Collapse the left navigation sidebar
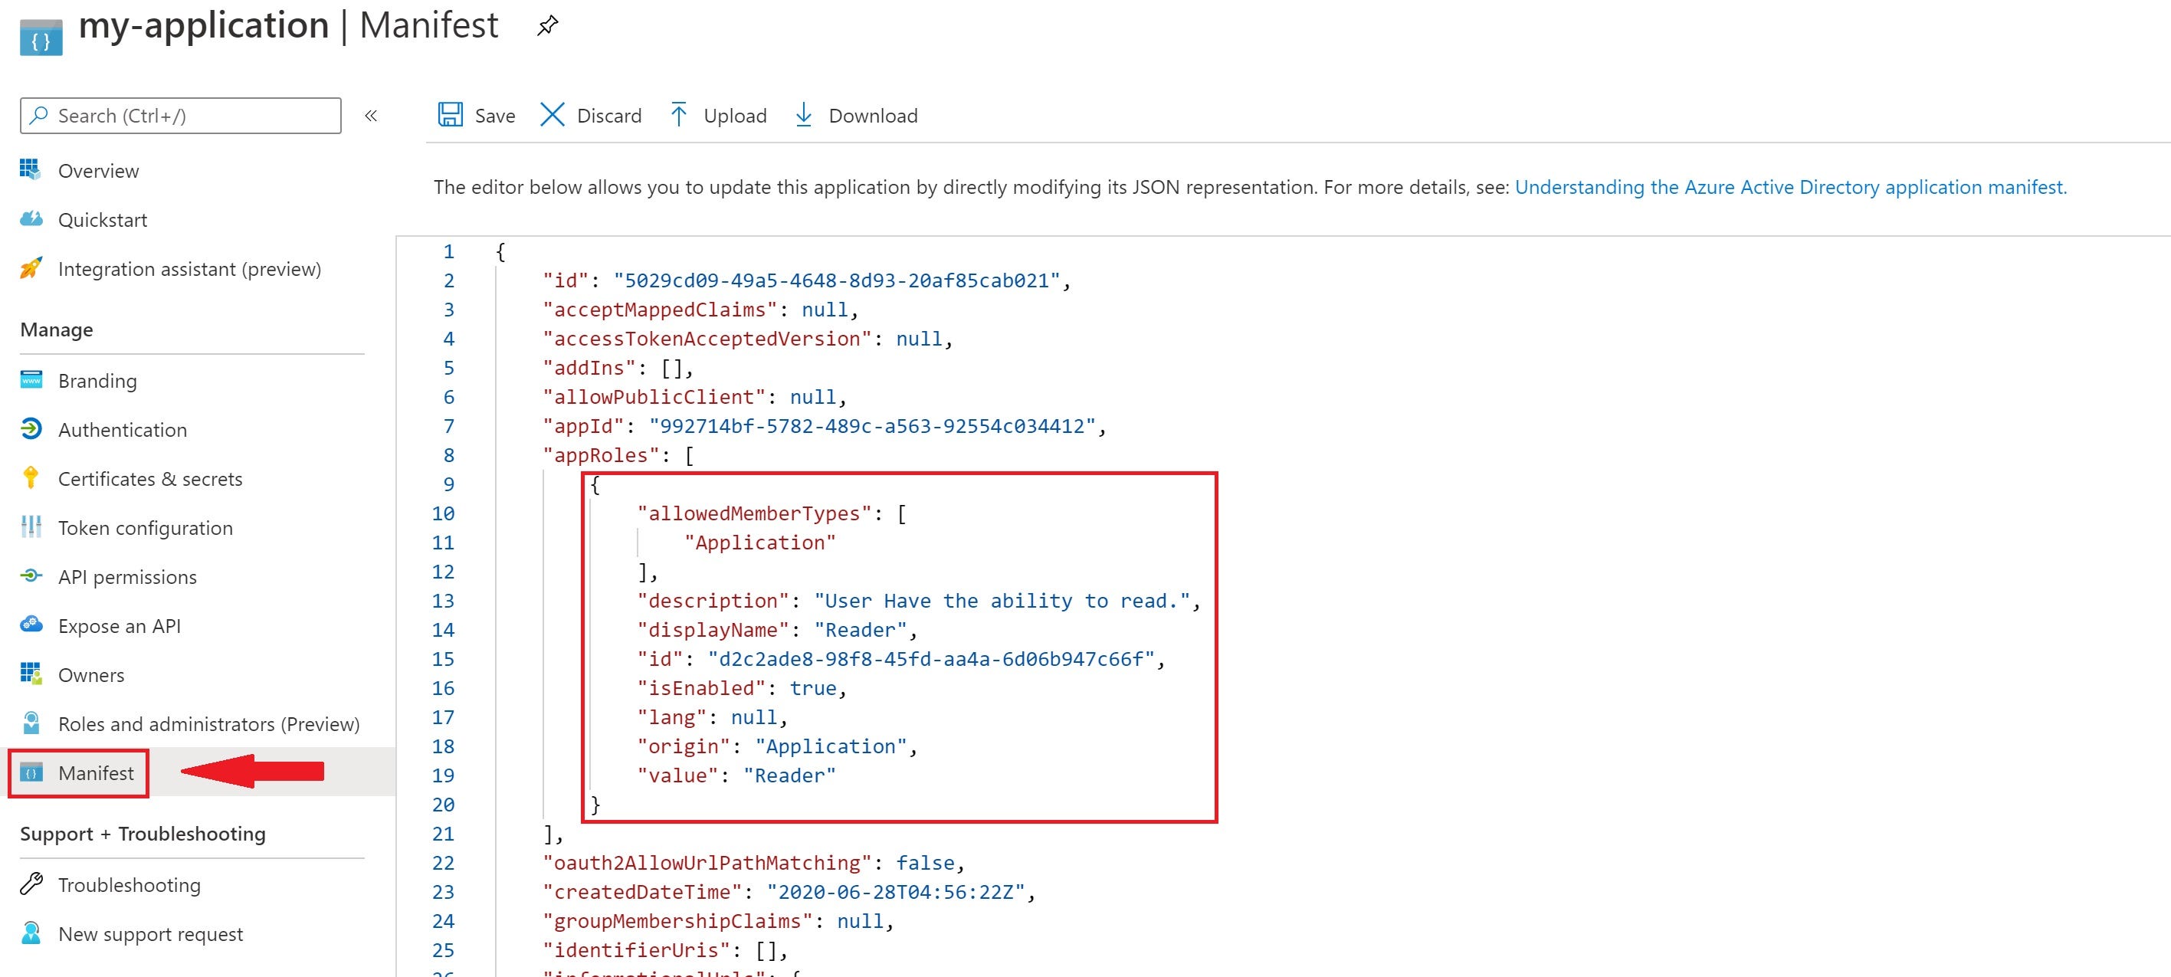The image size is (2171, 977). pyautogui.click(x=371, y=116)
